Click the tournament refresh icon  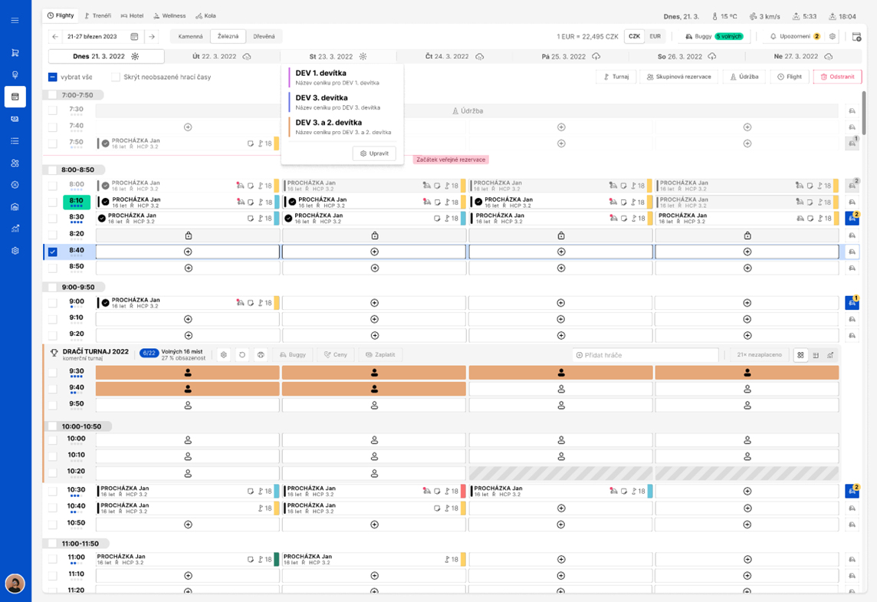click(242, 355)
